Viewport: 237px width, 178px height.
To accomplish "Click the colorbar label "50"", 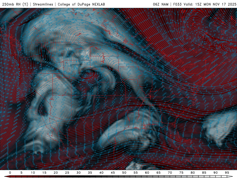I will (124, 173).
